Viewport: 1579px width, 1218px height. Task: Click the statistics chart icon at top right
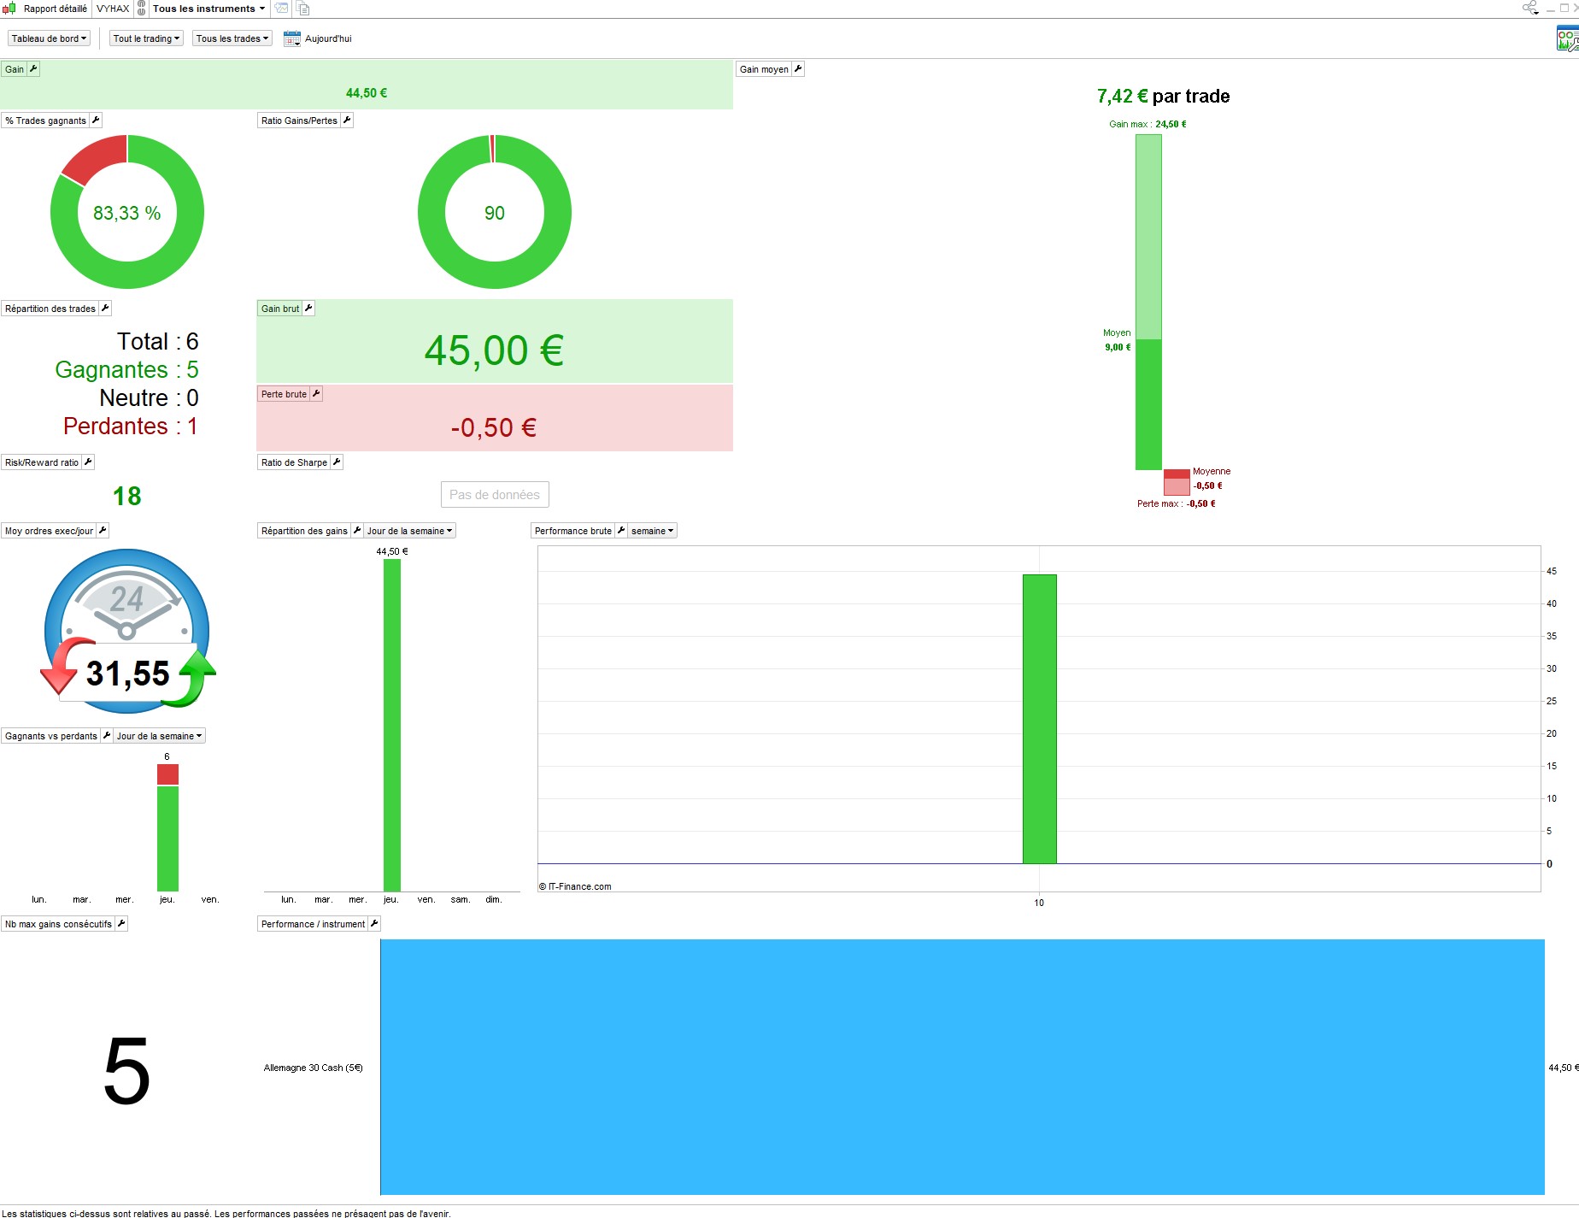(1567, 38)
